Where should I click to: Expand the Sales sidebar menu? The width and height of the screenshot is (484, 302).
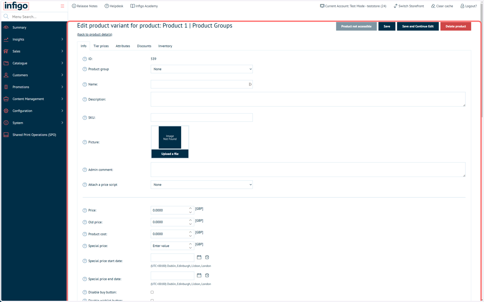click(62, 51)
